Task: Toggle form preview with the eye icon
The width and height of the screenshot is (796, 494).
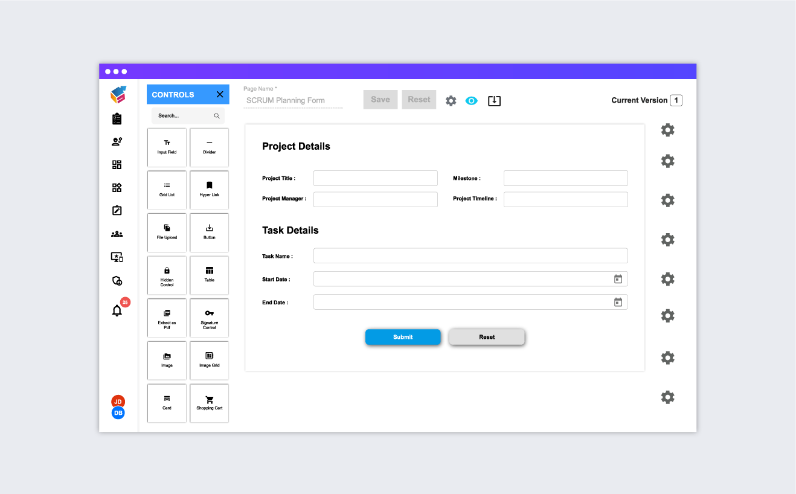Action: tap(471, 100)
